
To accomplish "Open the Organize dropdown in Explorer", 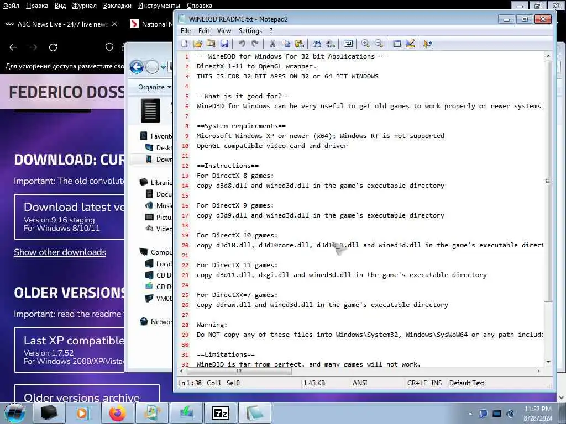I will pos(155,87).
